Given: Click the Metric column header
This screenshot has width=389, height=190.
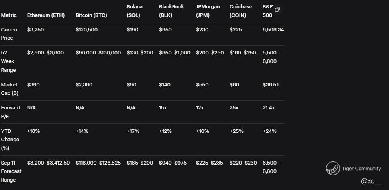Looking at the screenshot, I should click(9, 15).
